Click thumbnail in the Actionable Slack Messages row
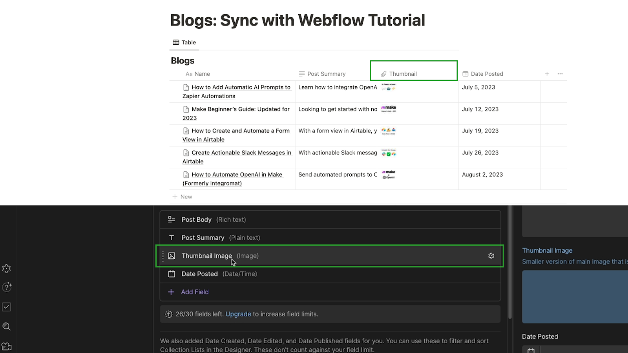The width and height of the screenshot is (628, 353). 389,153
